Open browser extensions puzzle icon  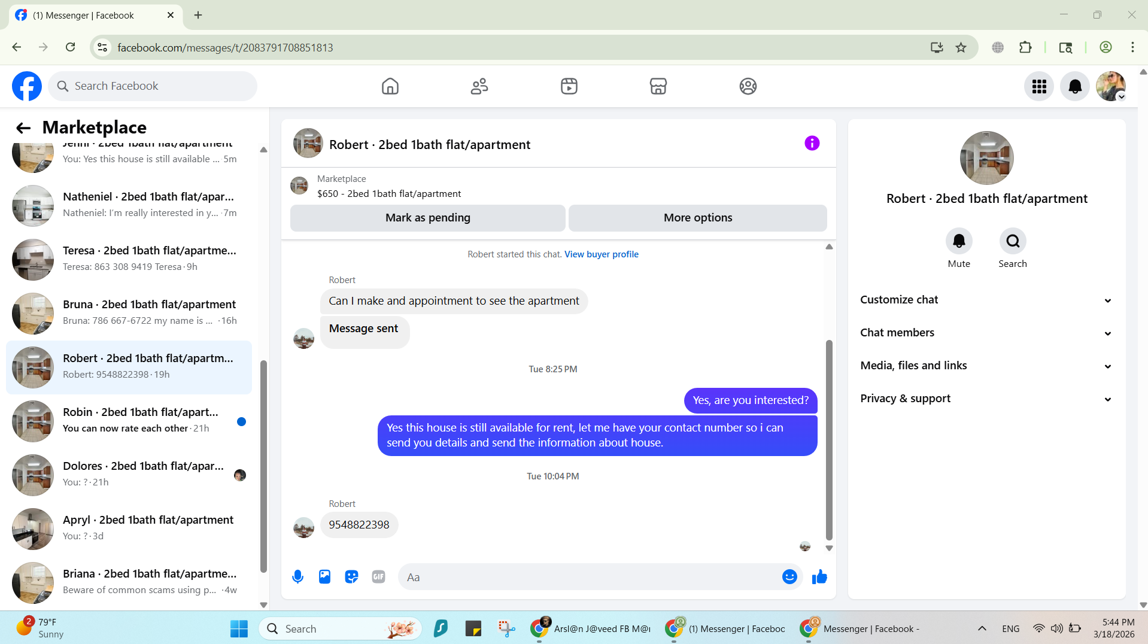pyautogui.click(x=1025, y=47)
